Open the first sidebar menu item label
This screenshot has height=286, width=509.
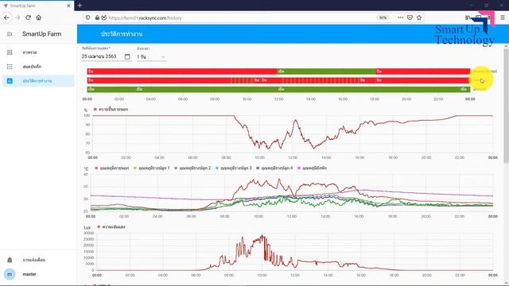coord(30,52)
